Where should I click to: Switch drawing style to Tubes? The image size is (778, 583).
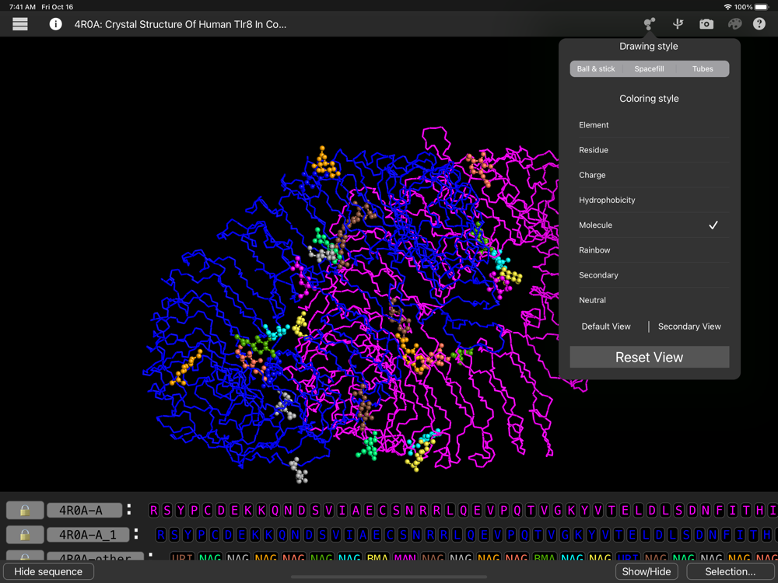(702, 69)
